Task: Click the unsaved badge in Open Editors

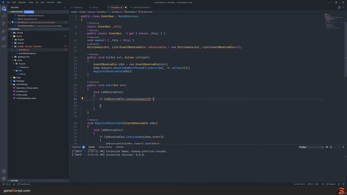Action: (x=29, y=12)
